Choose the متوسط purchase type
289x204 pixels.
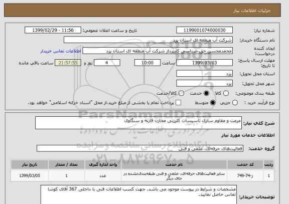pos(213,103)
